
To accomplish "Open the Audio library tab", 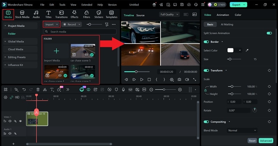I will pos(36,14).
